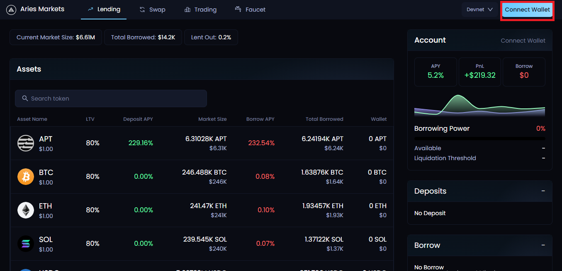Click ETH borrow APY 0.10%

[x=266, y=210]
